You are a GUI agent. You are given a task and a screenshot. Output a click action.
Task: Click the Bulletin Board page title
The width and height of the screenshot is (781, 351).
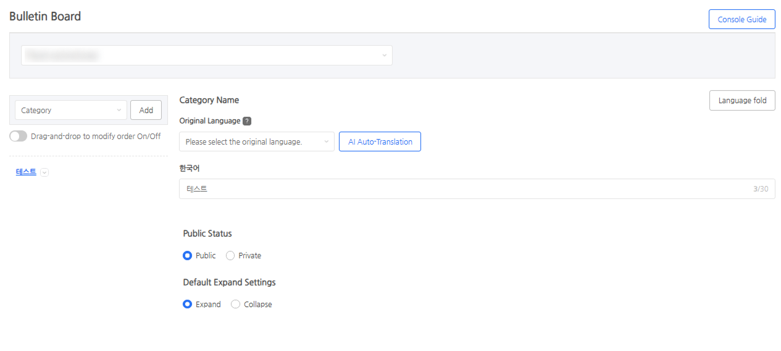coord(45,17)
